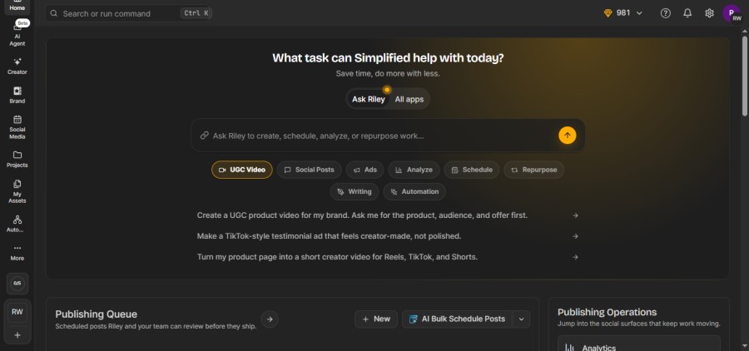This screenshot has height=351, width=749.
Task: Open the Automation sidebar icon
Action: 17,224
